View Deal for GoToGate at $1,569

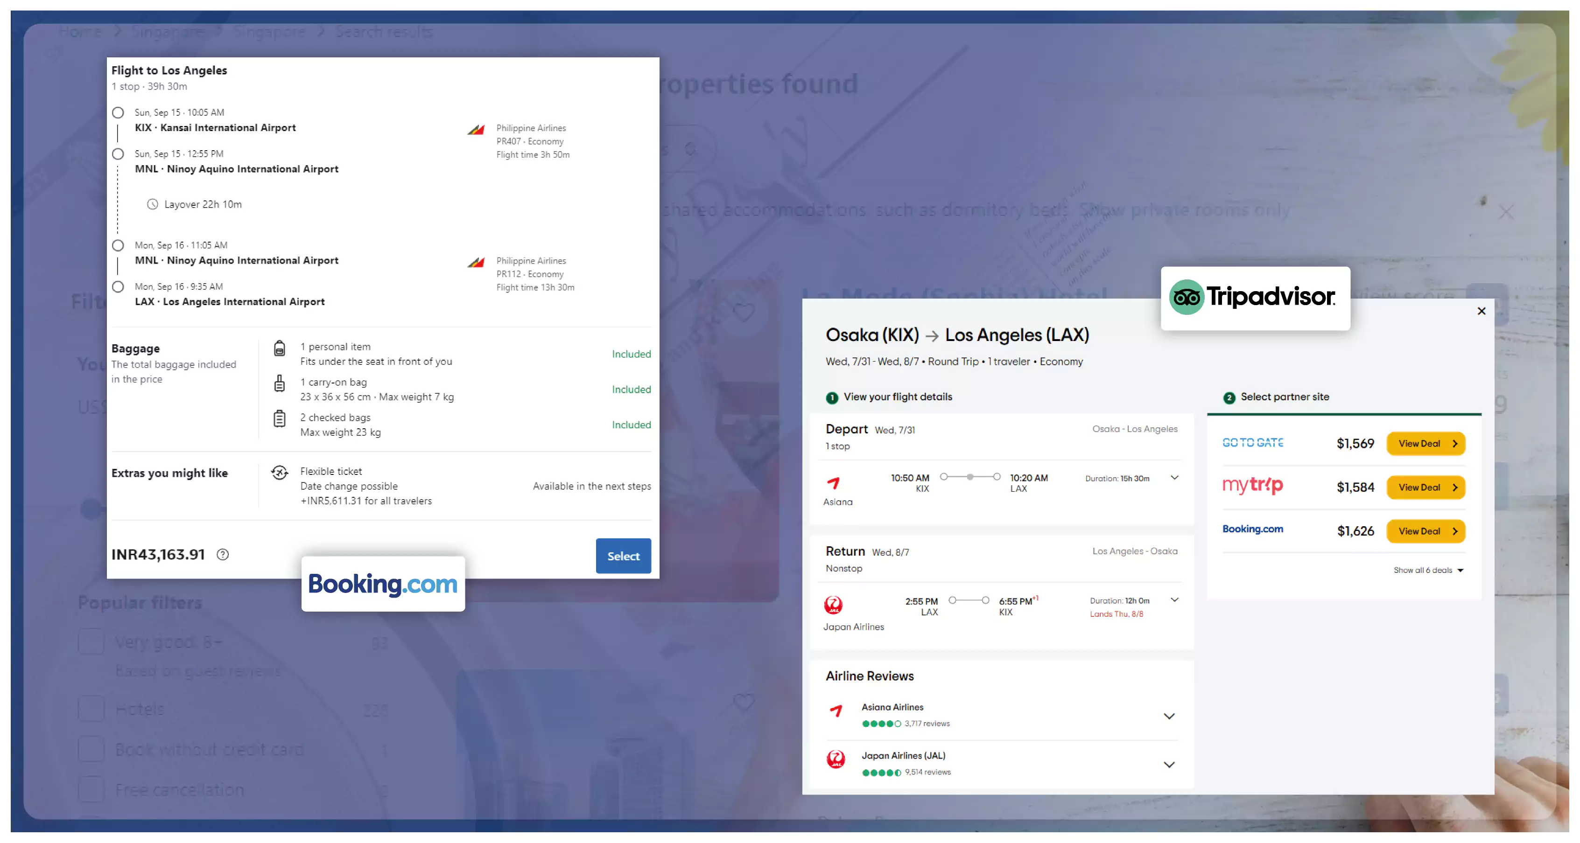[x=1425, y=443]
